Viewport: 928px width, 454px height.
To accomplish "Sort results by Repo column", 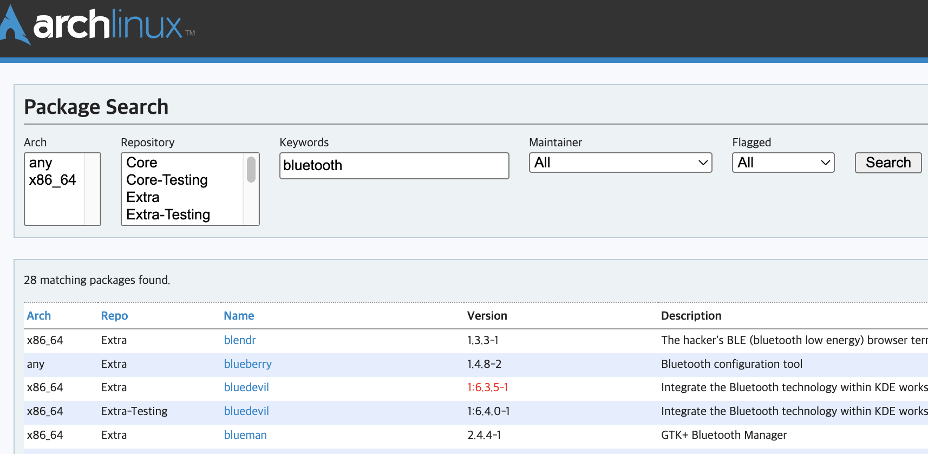I will tap(114, 316).
